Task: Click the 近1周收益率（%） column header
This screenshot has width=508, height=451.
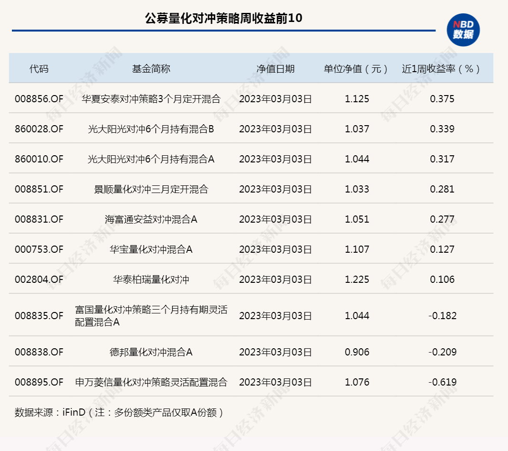Action: tap(442, 69)
